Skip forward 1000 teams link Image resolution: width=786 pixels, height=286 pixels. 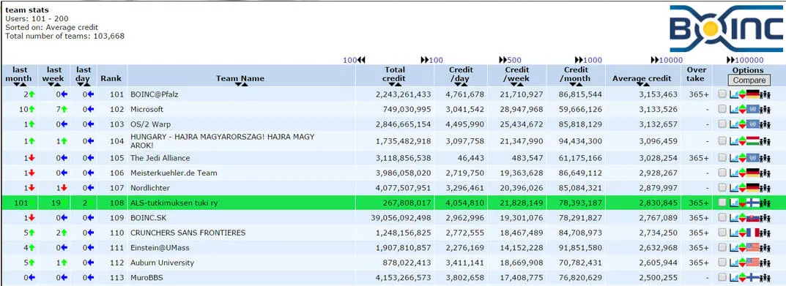588,60
